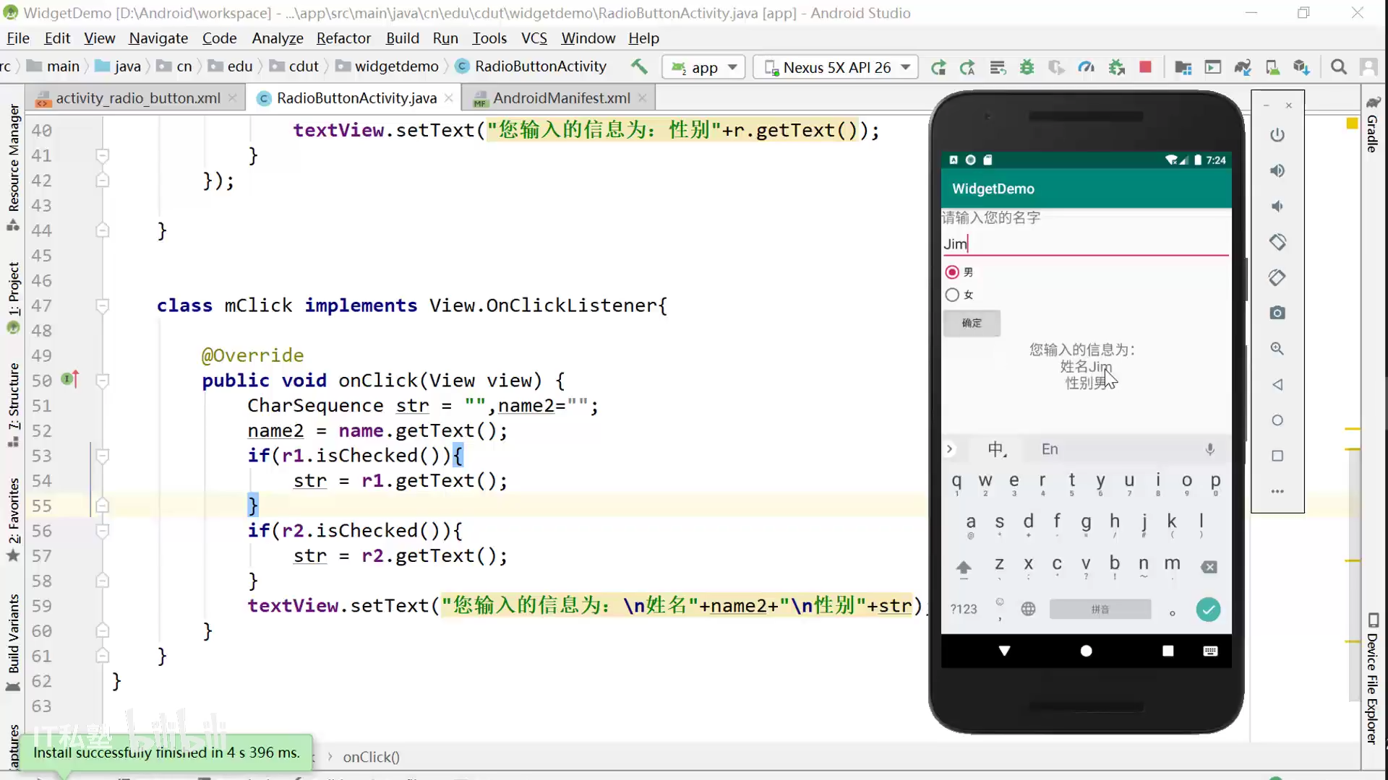Toggle the keyboard shift key
1388x780 pixels.
[964, 568]
